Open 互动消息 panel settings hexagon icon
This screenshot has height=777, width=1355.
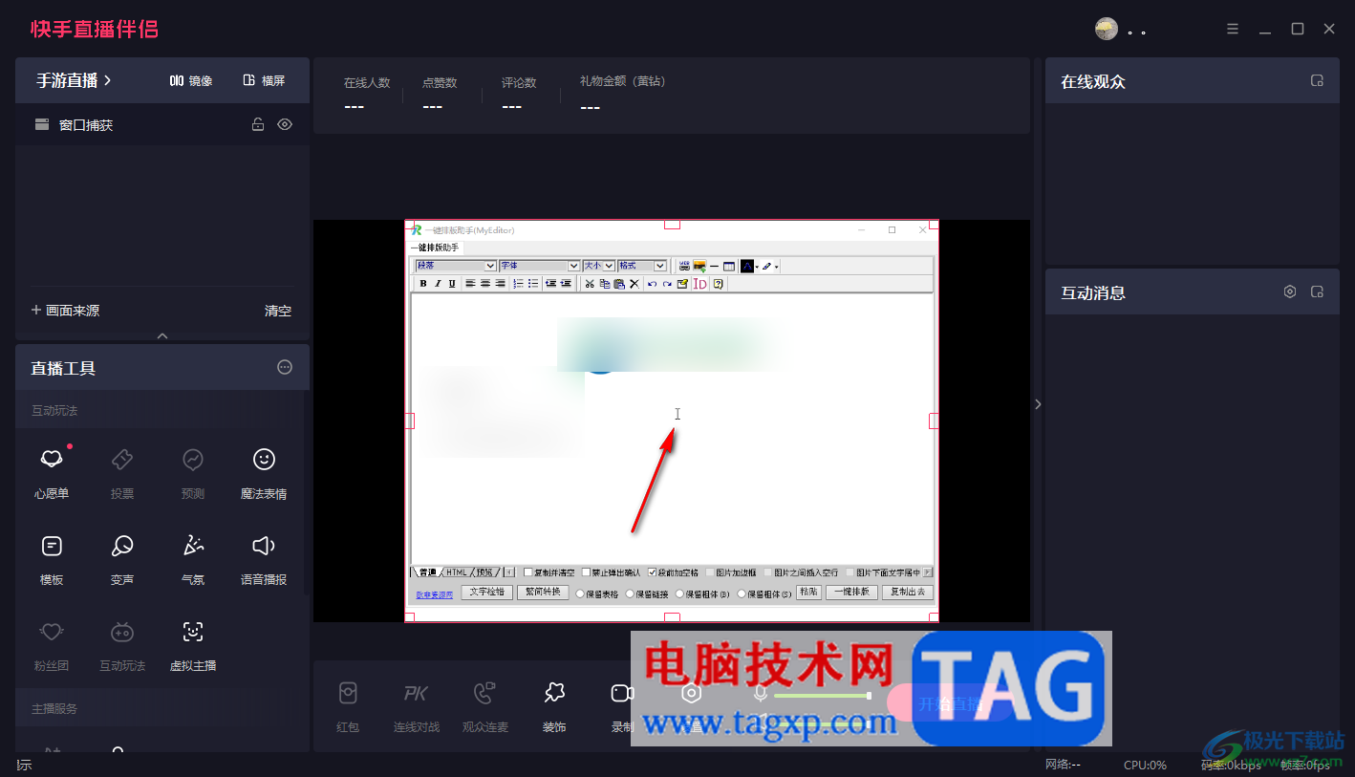point(1290,291)
